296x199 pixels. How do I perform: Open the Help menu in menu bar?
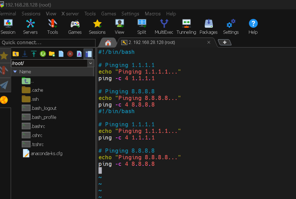pyautogui.click(x=171, y=14)
